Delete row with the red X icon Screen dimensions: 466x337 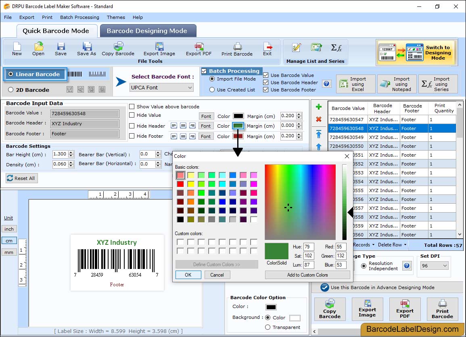[x=319, y=119]
